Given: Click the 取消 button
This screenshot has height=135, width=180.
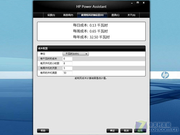Looking at the screenshot, I should point(126,131).
